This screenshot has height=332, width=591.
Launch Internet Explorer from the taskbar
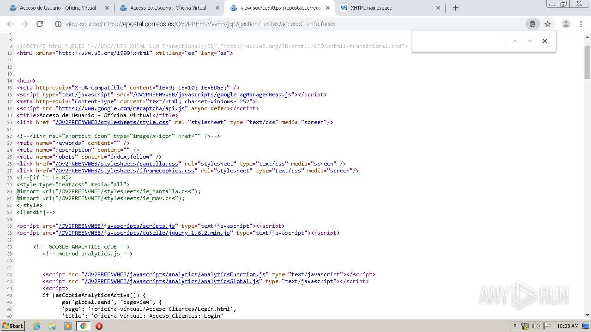[36, 326]
